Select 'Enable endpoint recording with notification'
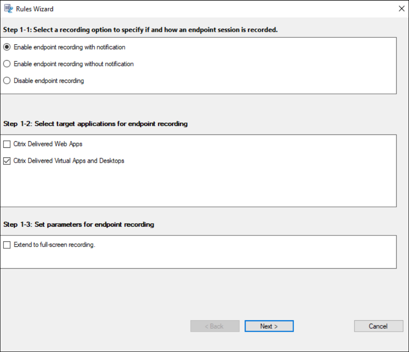409x352 pixels. 7,47
